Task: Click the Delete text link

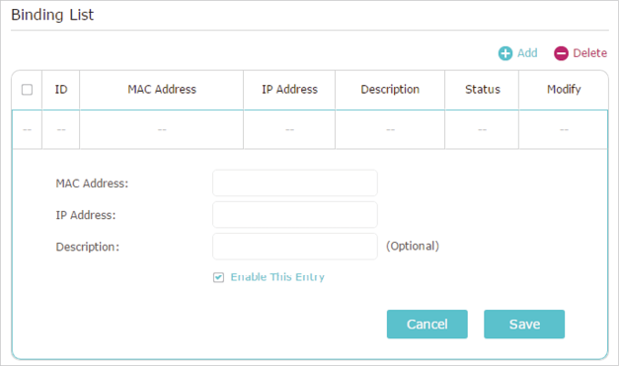Action: tap(589, 53)
